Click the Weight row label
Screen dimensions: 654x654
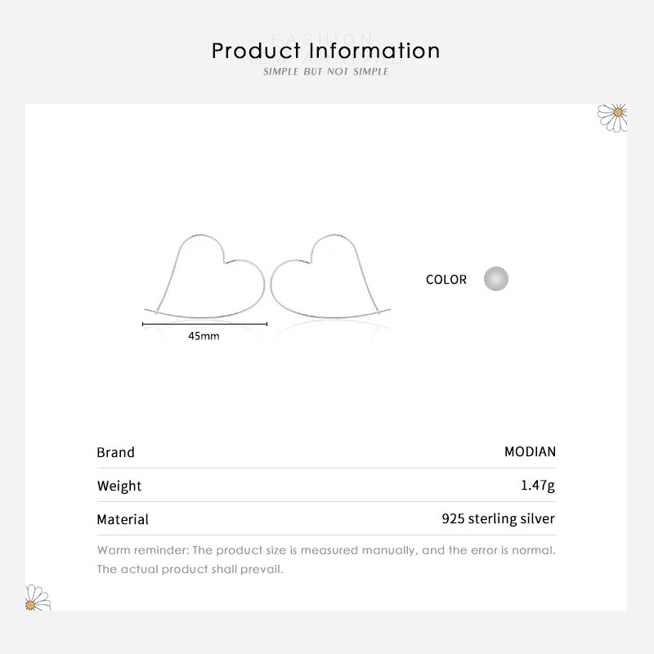coord(119,486)
